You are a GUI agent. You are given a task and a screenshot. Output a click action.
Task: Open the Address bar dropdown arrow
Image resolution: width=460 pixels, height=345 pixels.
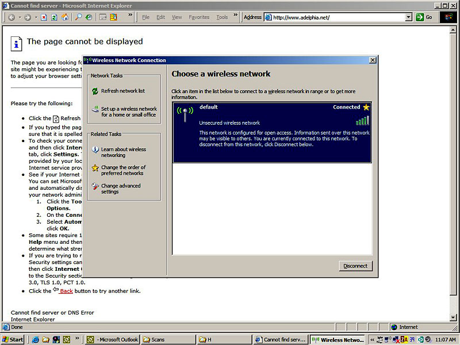click(409, 17)
